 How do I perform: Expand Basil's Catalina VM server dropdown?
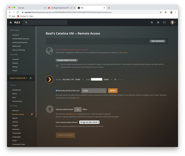(18, 78)
